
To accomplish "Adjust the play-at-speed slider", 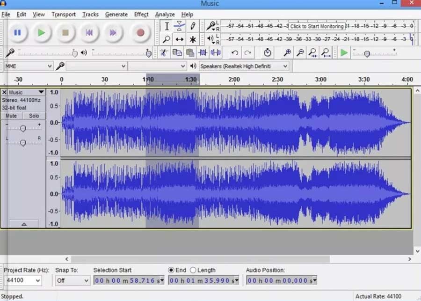I will click(367, 54).
